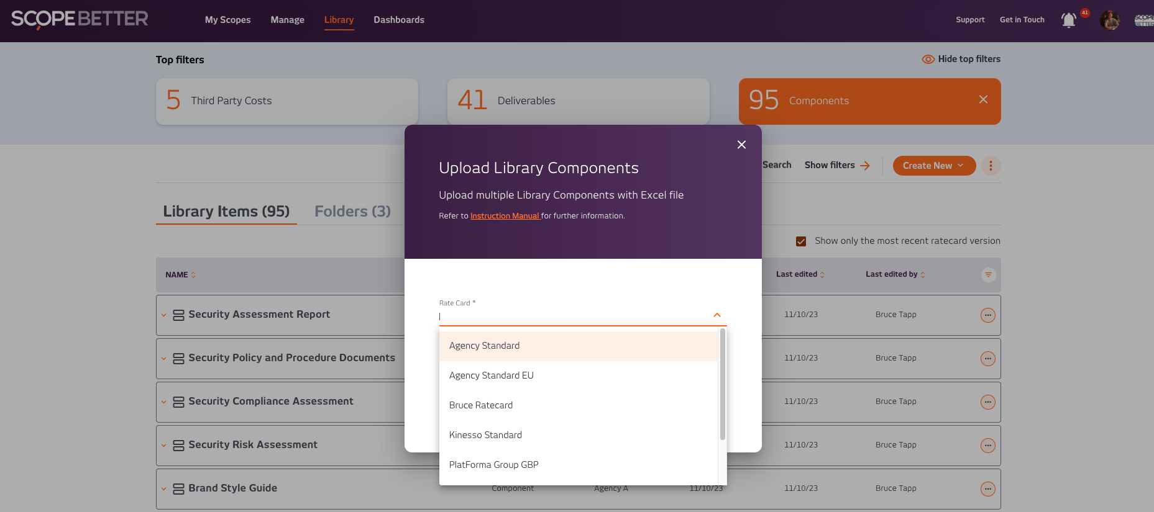The image size is (1154, 512).
Task: Remove the Components top filter
Action: [983, 100]
